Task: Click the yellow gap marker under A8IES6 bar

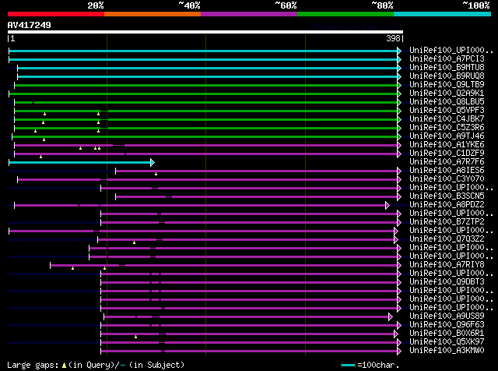Action: (x=156, y=174)
